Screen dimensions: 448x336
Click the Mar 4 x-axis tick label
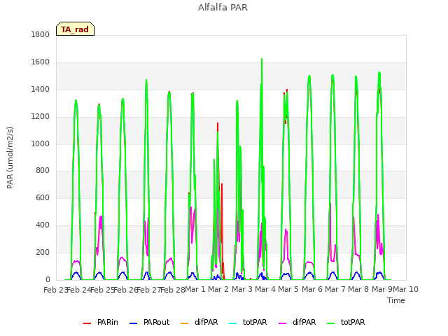click(265, 289)
